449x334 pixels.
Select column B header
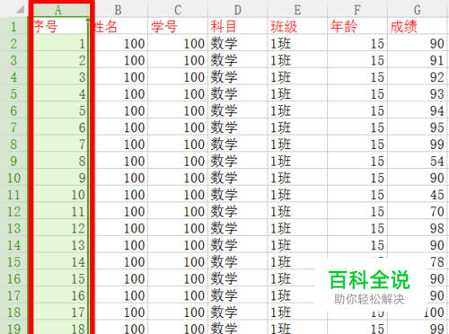point(118,10)
